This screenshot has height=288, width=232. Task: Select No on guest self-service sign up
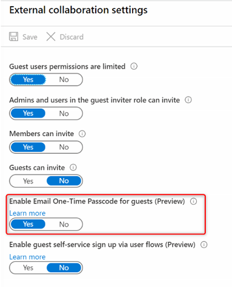coord(64,267)
